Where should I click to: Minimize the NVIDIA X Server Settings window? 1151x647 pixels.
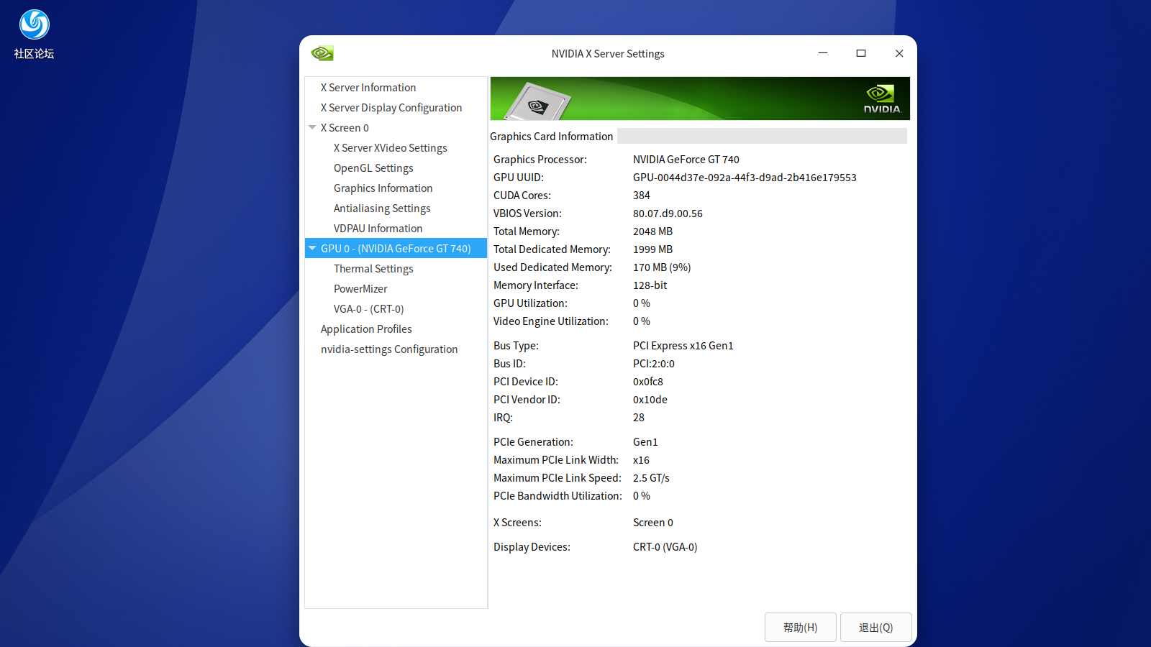click(x=823, y=53)
